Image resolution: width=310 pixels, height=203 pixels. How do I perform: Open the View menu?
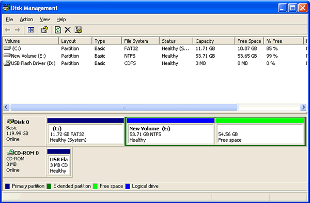tap(44, 20)
